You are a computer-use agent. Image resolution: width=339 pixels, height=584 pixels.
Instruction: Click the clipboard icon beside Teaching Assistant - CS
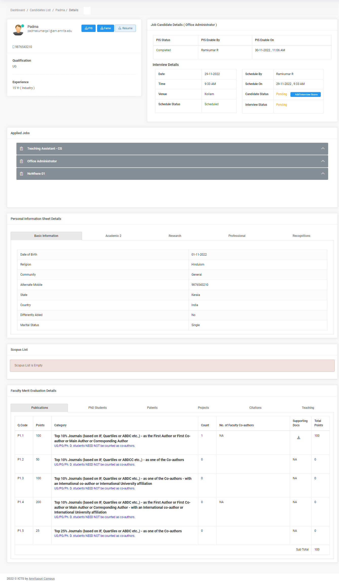[x=22, y=149]
